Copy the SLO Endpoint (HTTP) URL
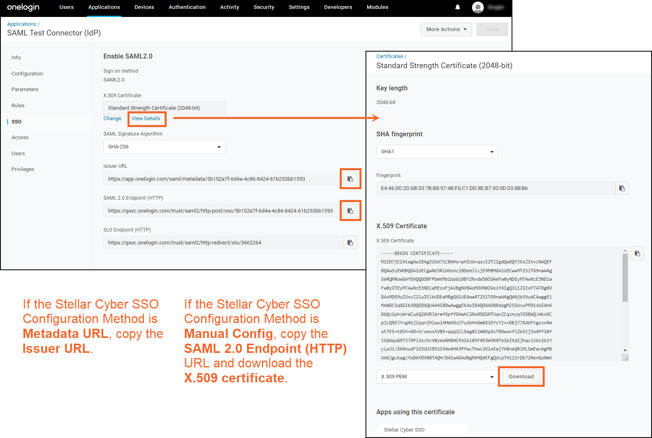The image size is (652, 438). (350, 242)
